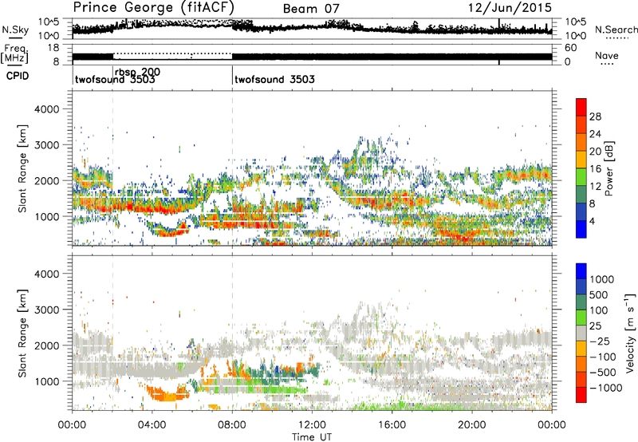The width and height of the screenshot is (638, 442).
Task: Click the gray segment of the velocity colorbar
Action: (581, 333)
